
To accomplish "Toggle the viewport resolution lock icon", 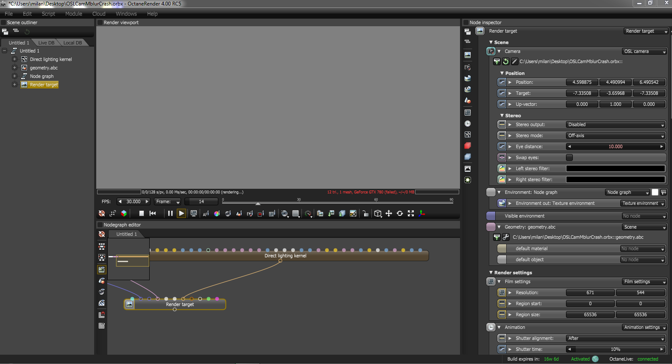I will click(365, 214).
